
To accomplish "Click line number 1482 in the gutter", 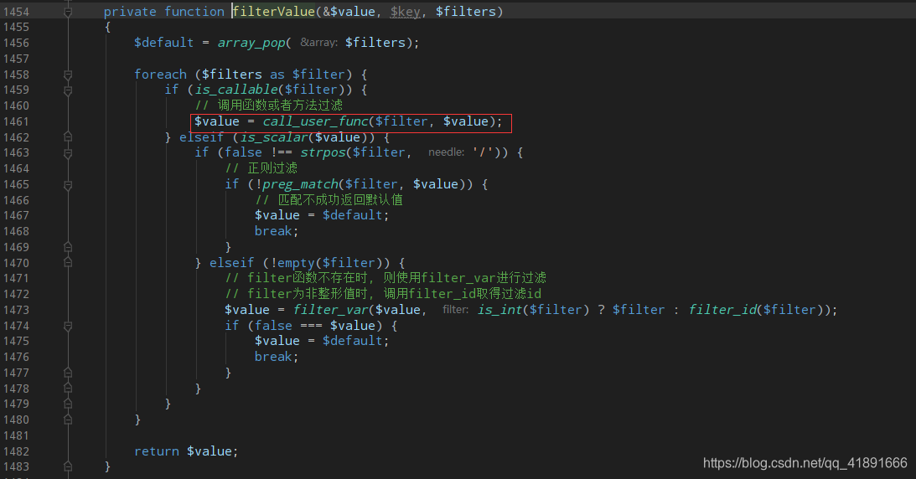I will click(x=17, y=451).
